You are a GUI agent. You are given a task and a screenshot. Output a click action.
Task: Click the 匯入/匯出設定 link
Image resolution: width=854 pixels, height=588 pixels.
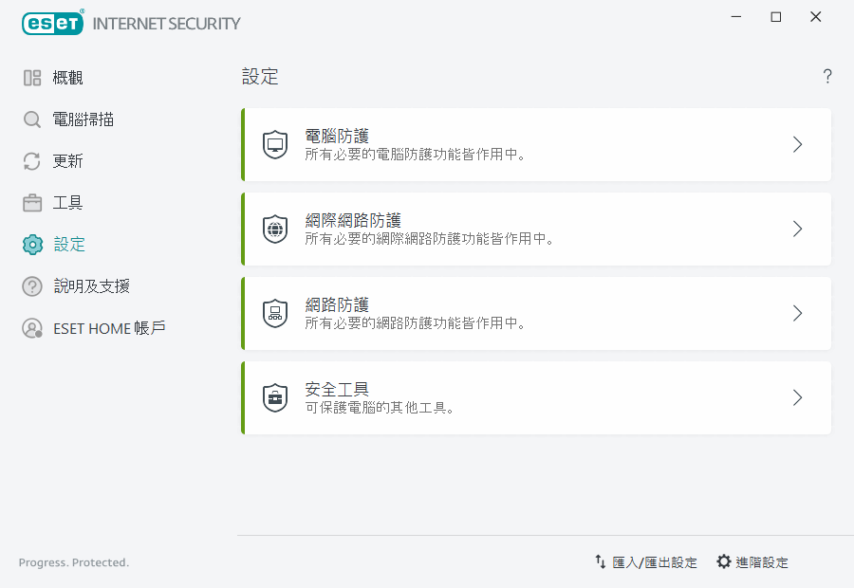point(655,561)
